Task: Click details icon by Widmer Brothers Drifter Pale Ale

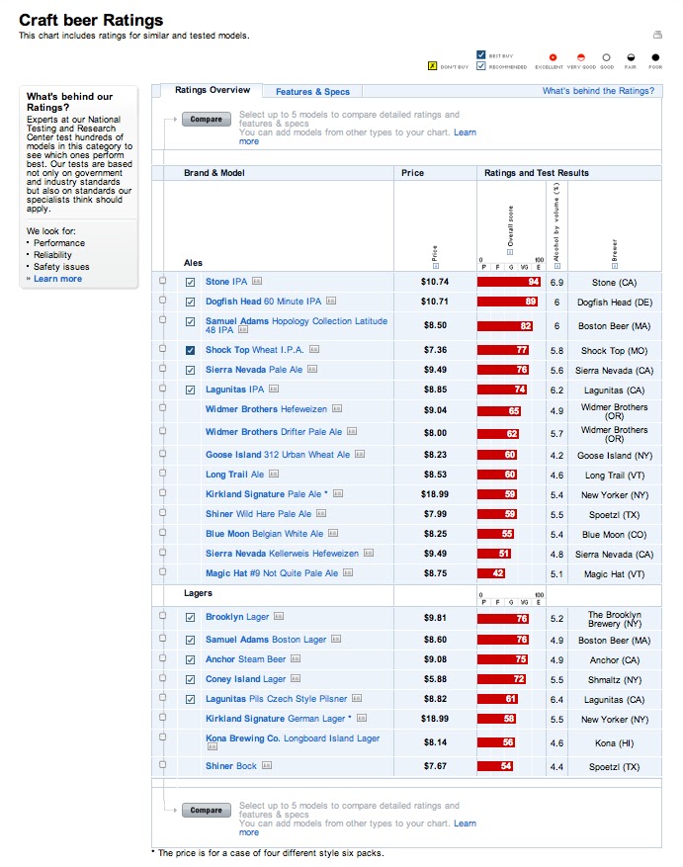Action: click(x=352, y=431)
